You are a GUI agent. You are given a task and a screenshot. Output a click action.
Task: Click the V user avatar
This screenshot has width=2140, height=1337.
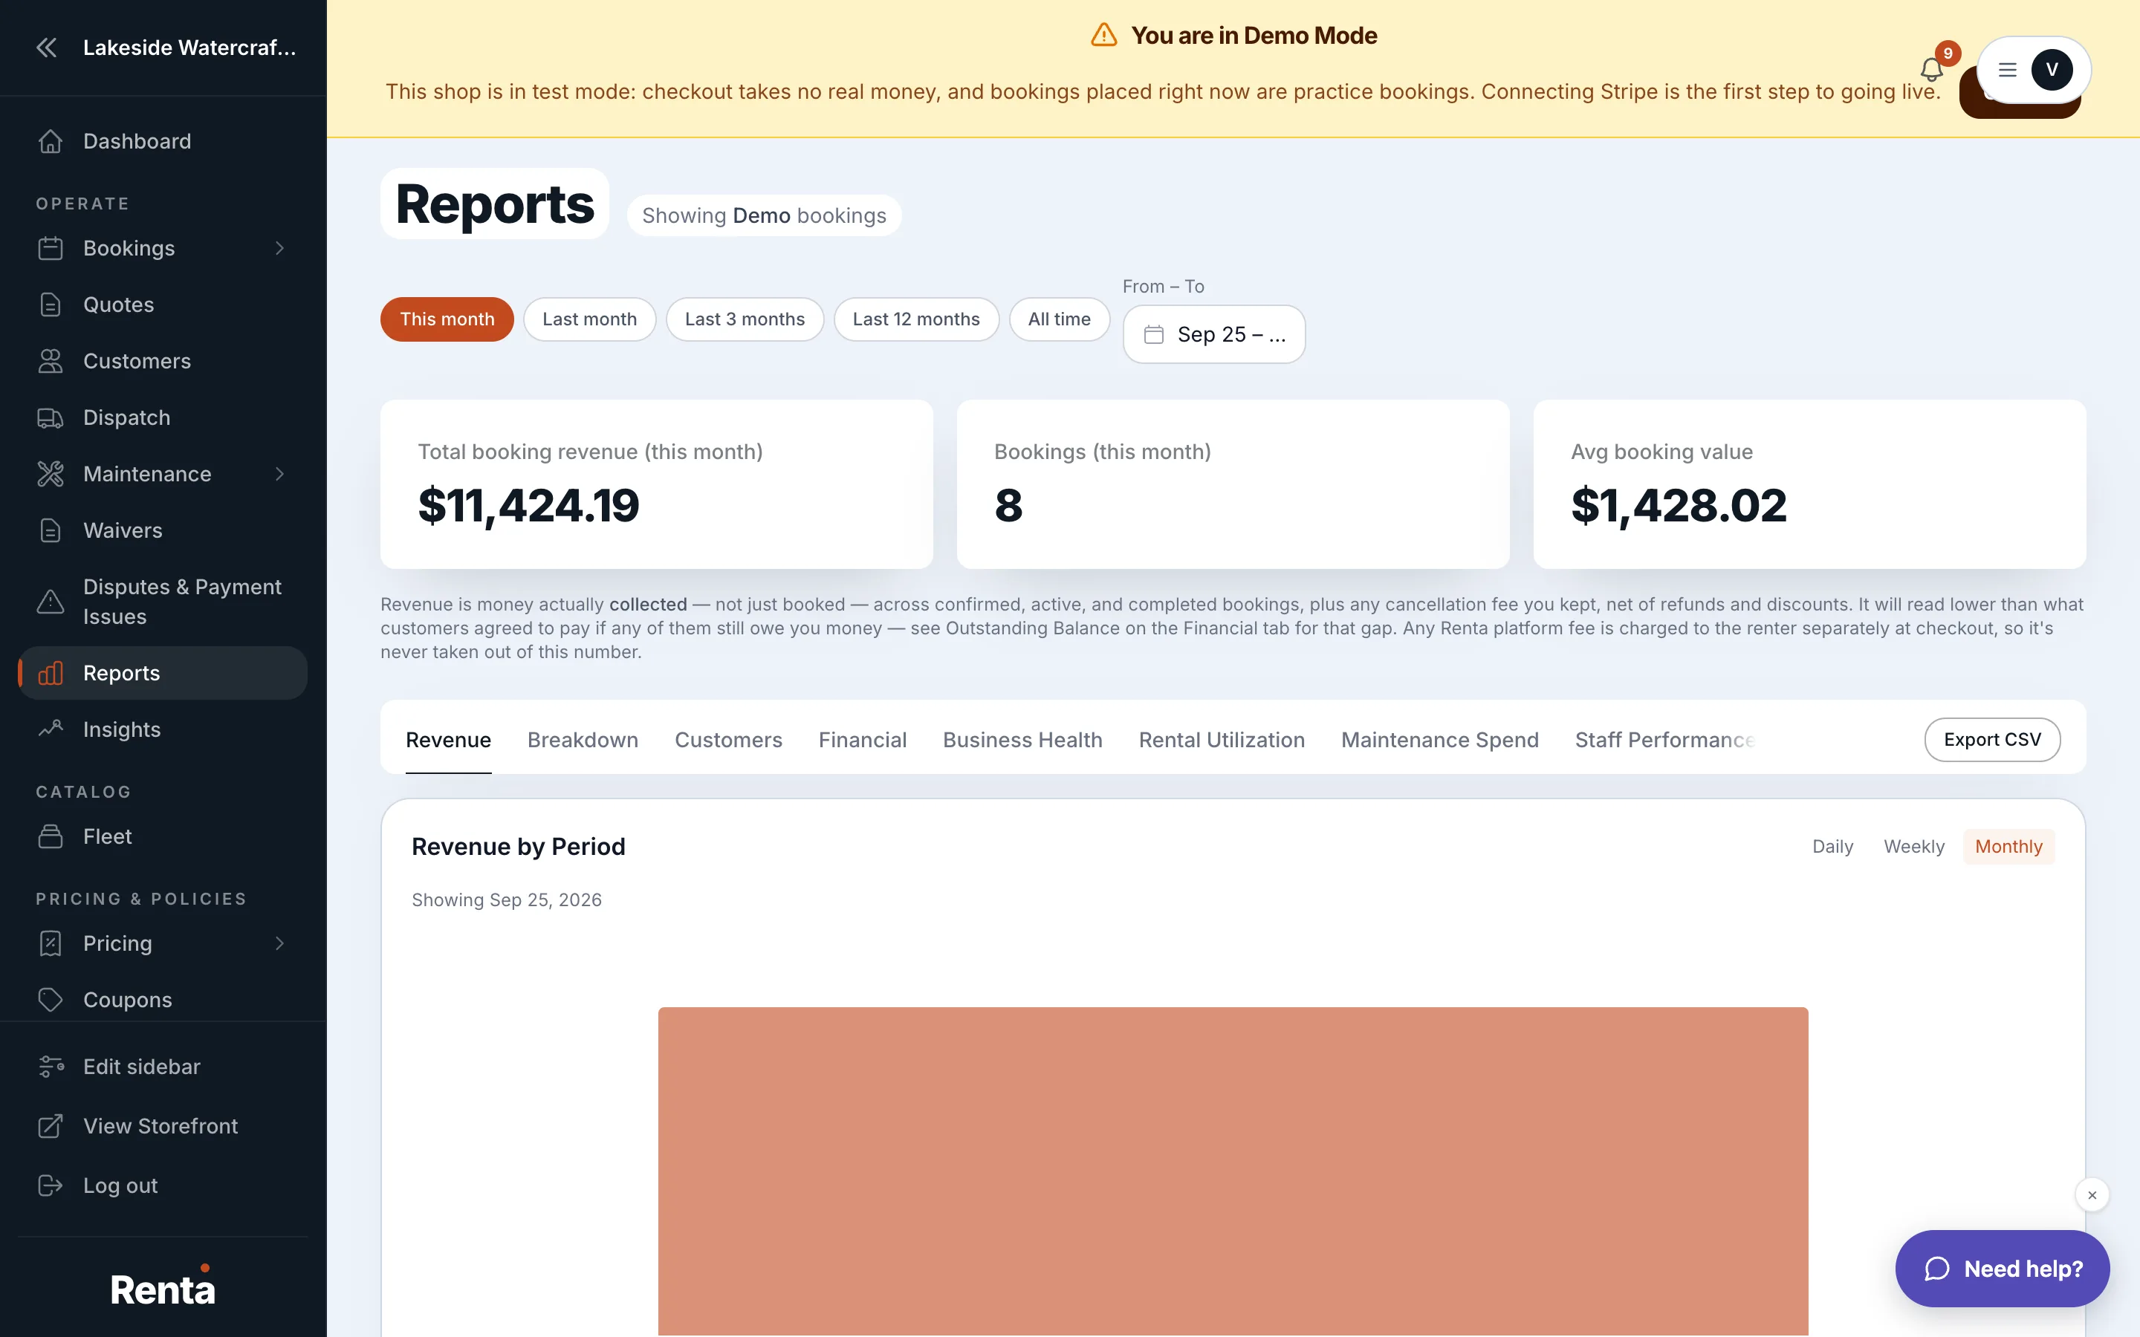pos(2052,70)
